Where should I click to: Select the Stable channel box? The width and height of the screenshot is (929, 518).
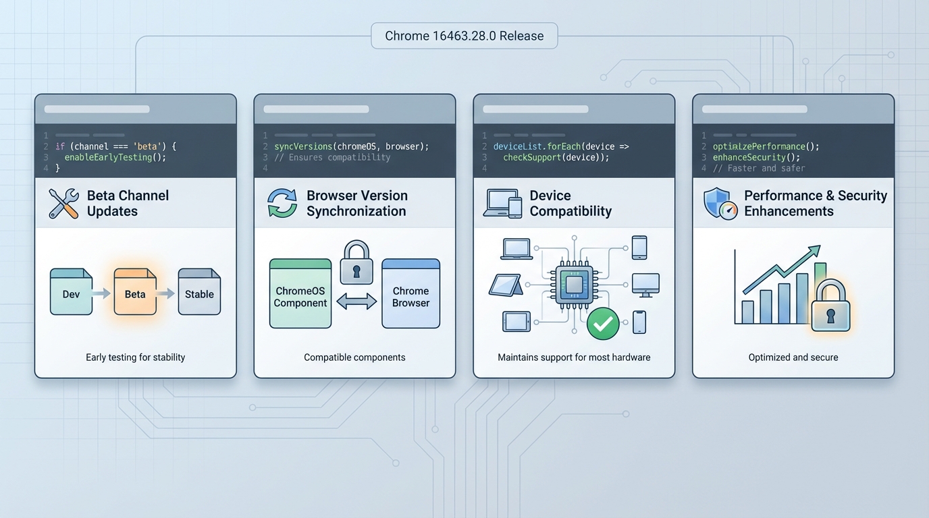199,292
